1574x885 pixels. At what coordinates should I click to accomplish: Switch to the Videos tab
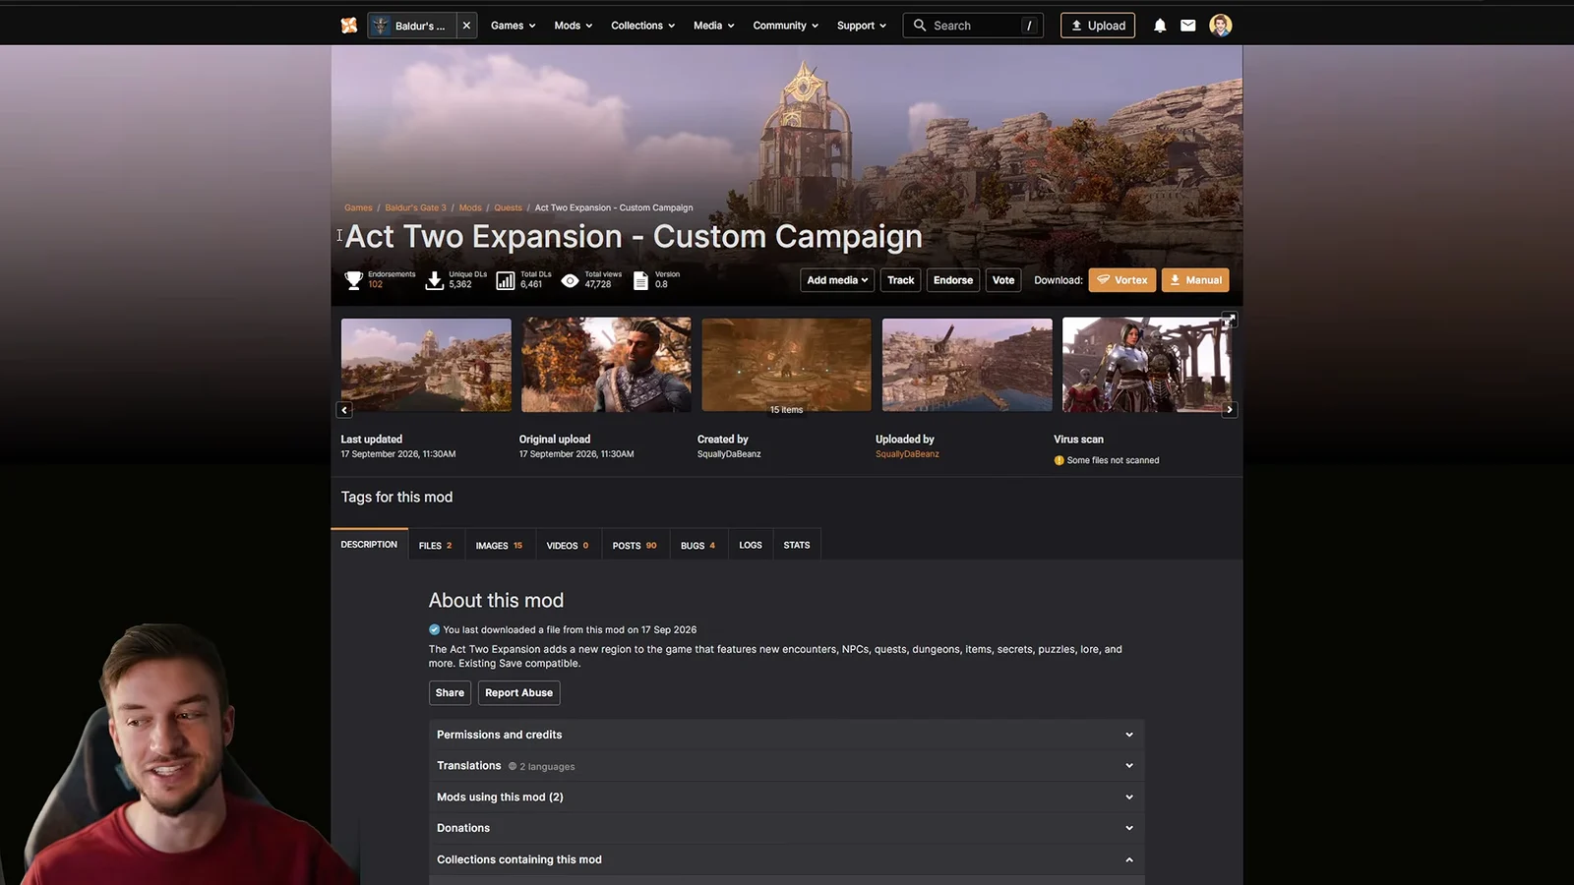pyautogui.click(x=568, y=545)
